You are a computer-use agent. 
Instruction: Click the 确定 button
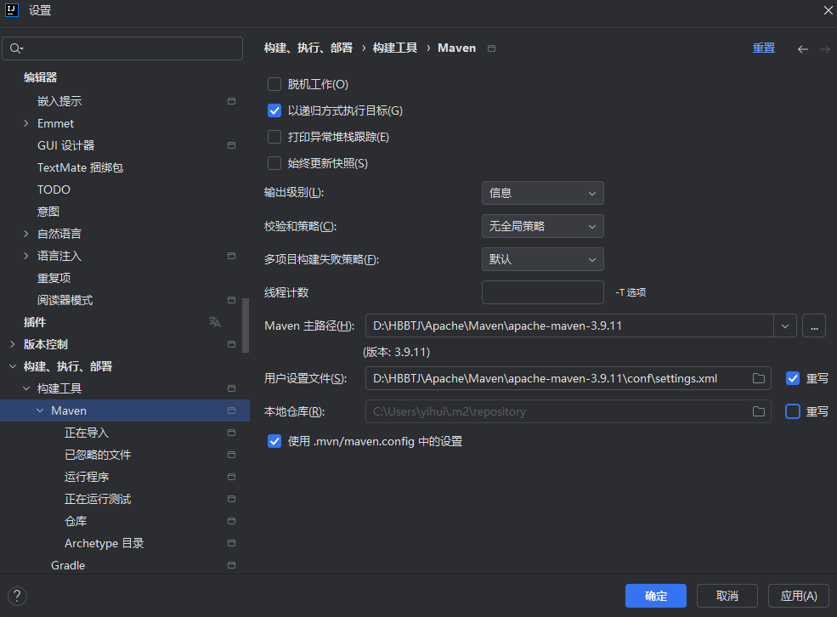tap(655, 596)
